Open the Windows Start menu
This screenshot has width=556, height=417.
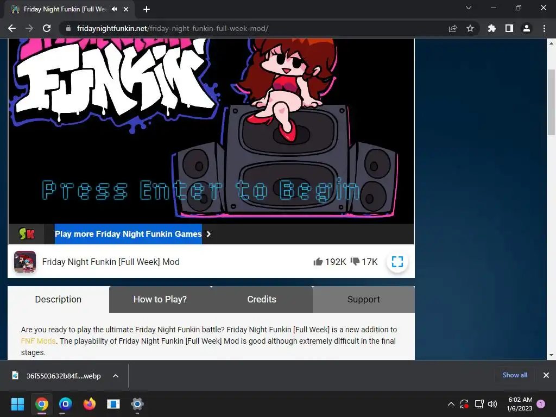[x=17, y=404]
